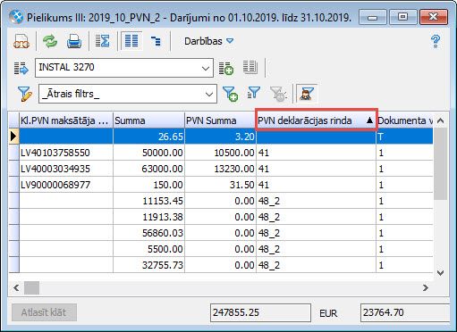Click the disabled timed filter icon
The image size is (457, 332).
pos(278,94)
